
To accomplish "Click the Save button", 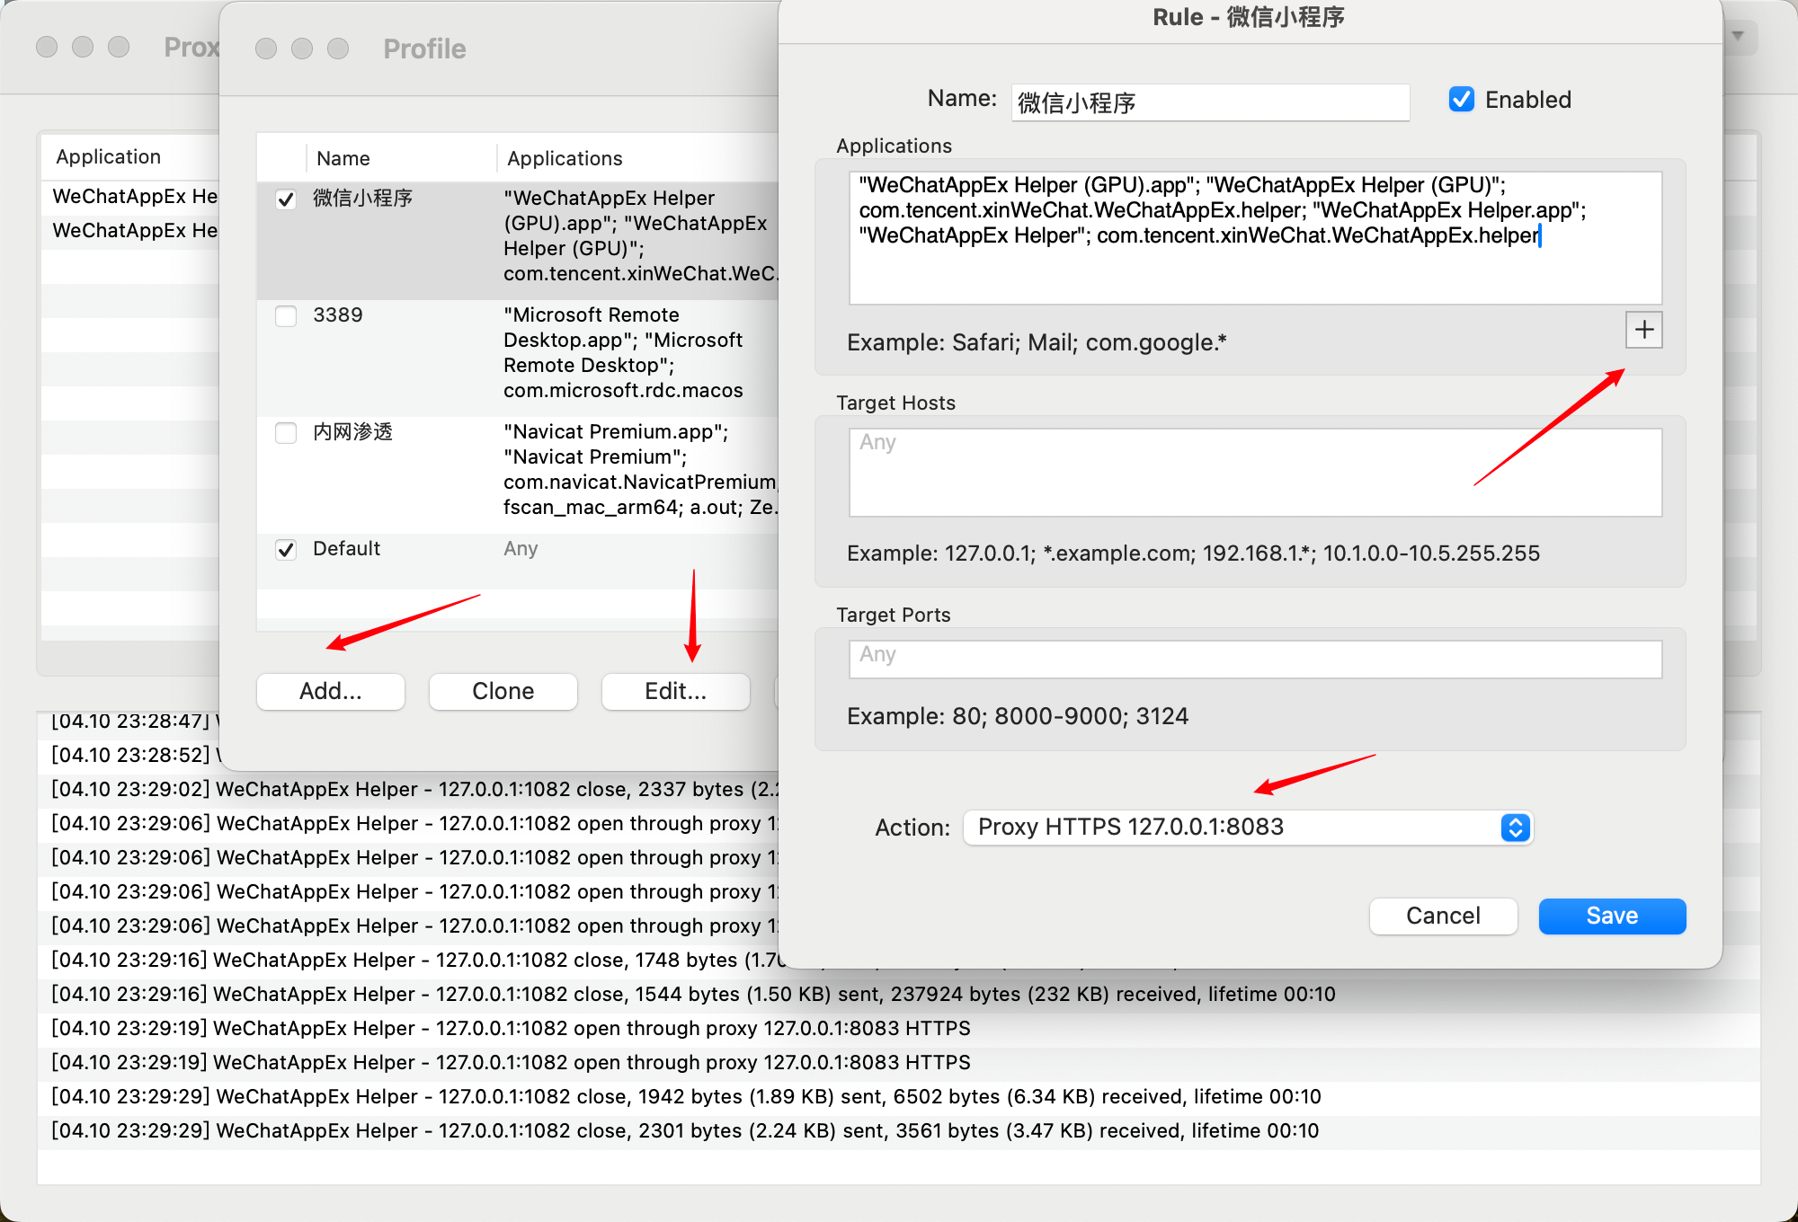I will 1612,916.
